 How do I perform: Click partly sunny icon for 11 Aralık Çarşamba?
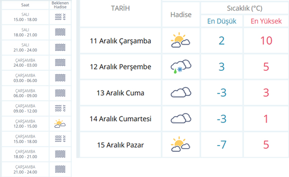pyautogui.click(x=180, y=40)
